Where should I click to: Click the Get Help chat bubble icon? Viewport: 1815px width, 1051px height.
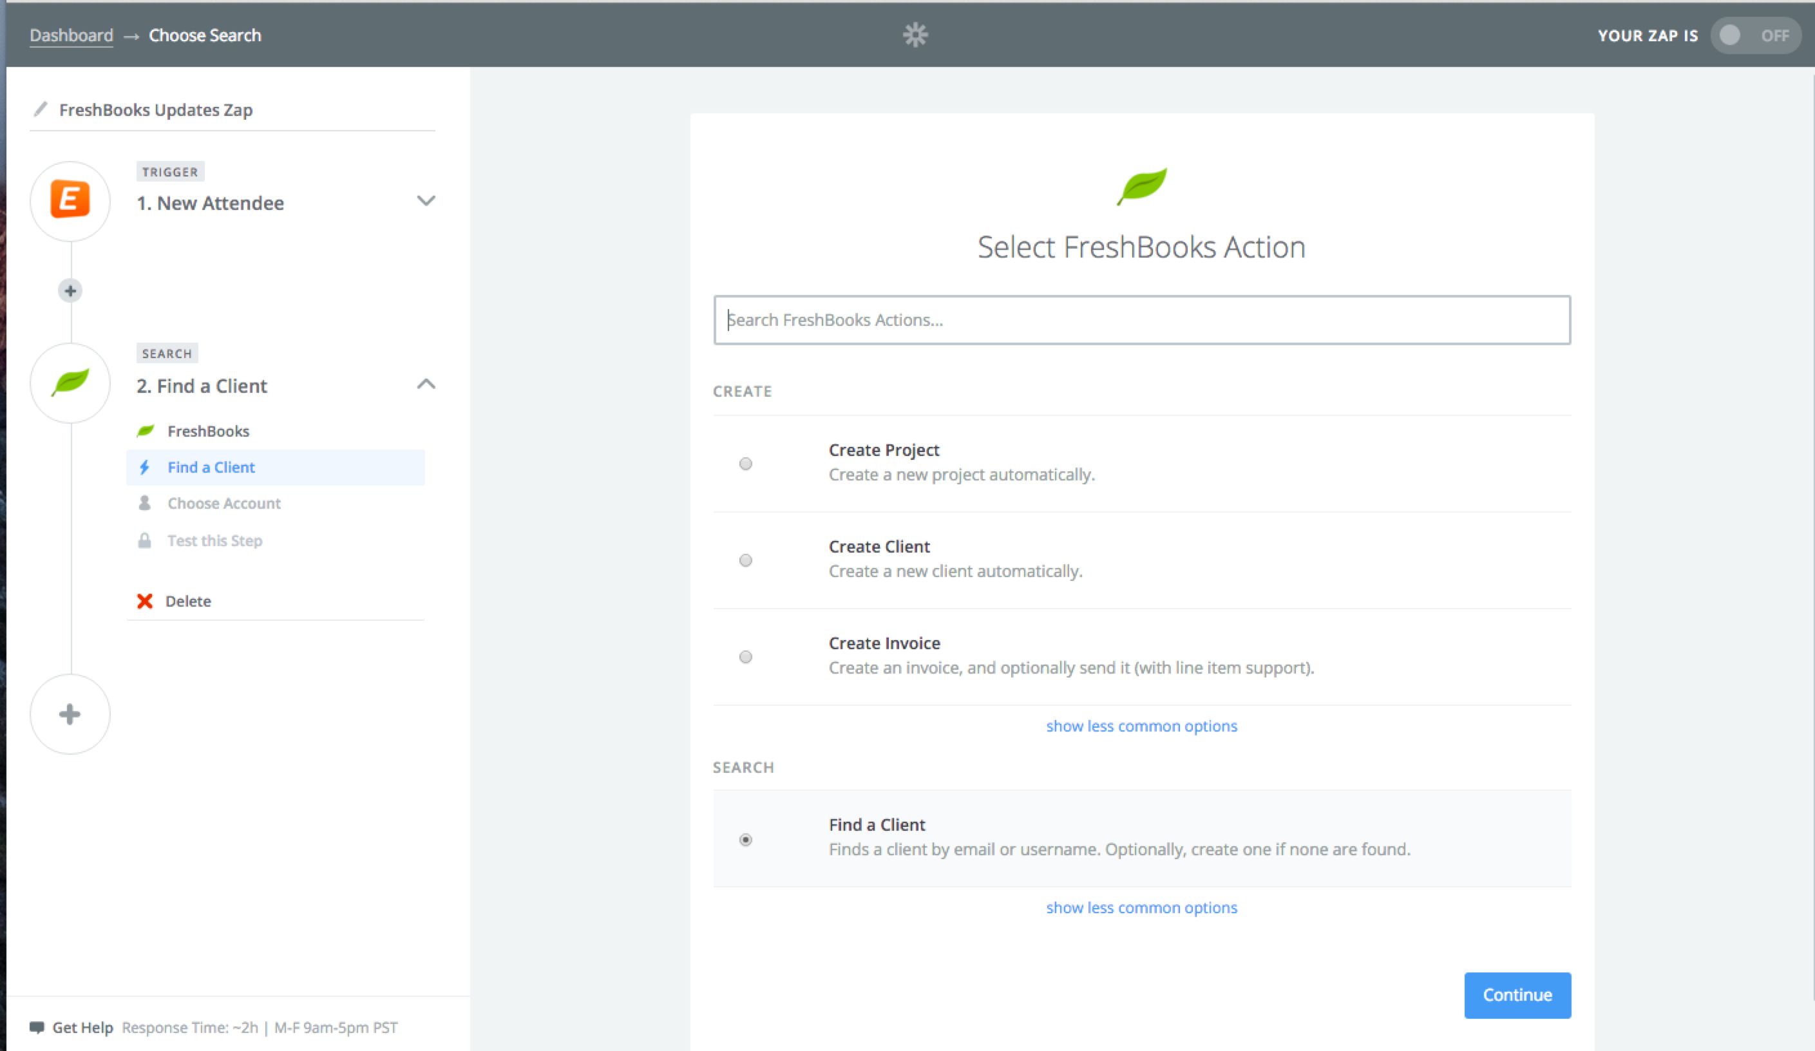point(37,1027)
